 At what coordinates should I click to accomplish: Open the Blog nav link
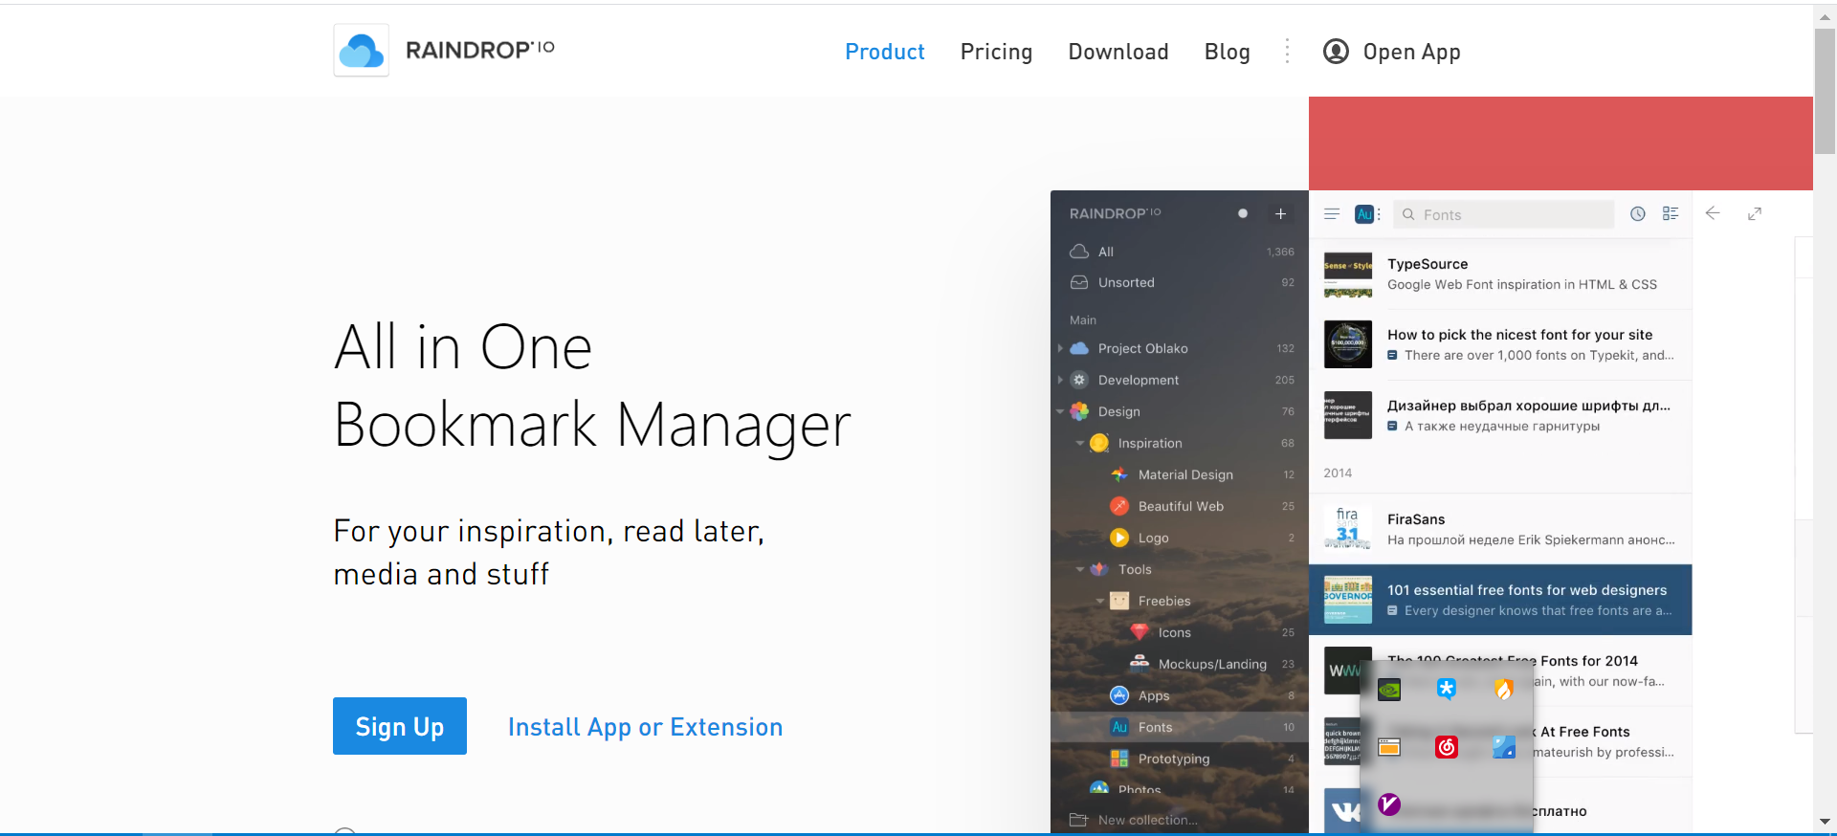(1228, 52)
